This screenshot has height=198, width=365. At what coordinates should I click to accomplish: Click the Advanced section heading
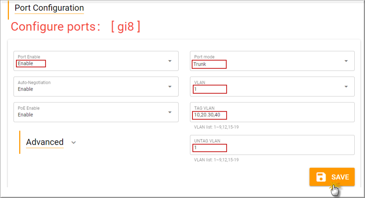pos(45,142)
